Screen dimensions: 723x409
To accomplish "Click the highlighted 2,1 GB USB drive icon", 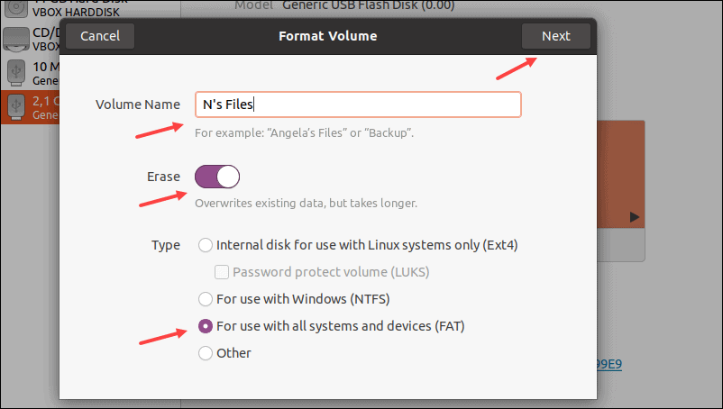I will click(15, 105).
